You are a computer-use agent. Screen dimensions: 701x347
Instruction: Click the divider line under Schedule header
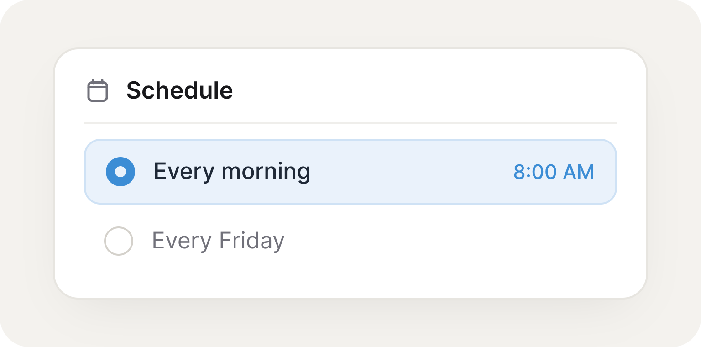pyautogui.click(x=350, y=123)
